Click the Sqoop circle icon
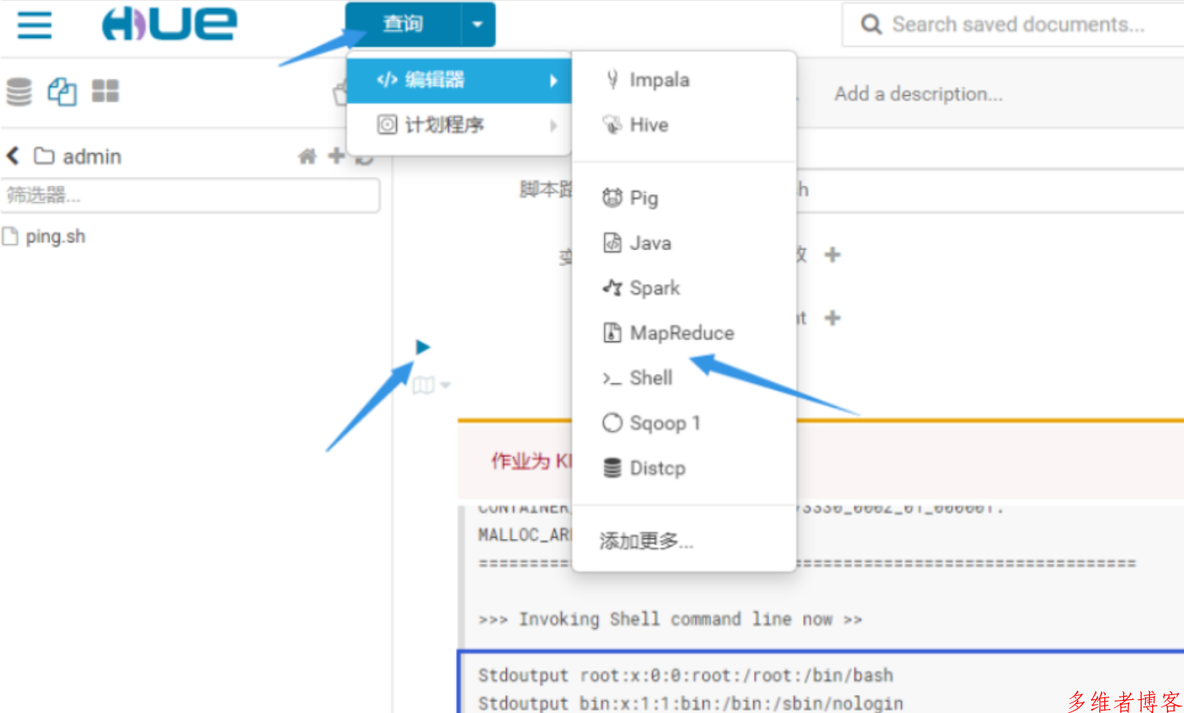Image resolution: width=1184 pixels, height=713 pixels. click(x=612, y=423)
